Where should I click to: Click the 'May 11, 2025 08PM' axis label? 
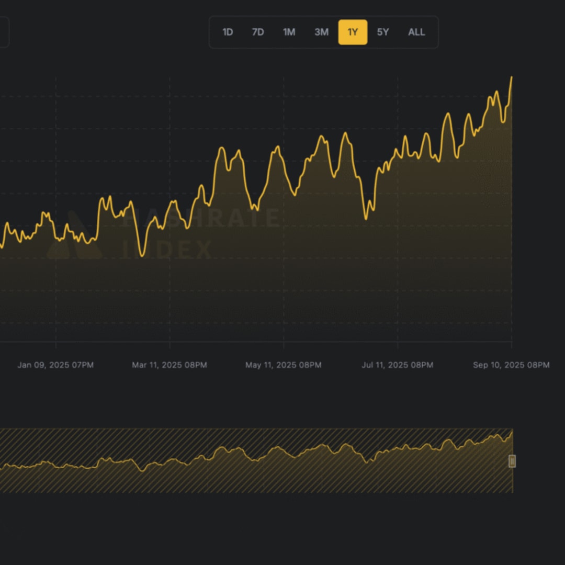[283, 365]
